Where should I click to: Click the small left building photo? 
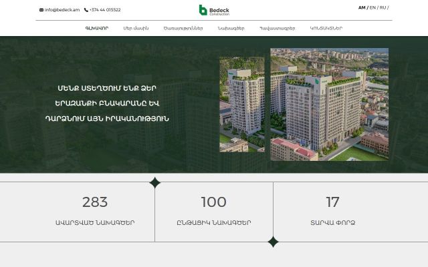[x=242, y=104]
